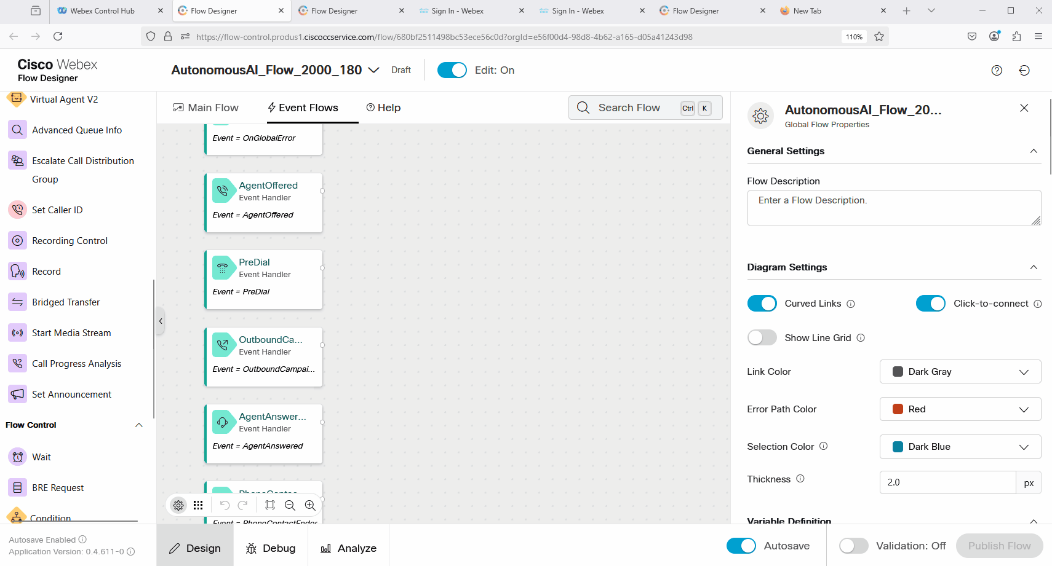
Task: Click the zoom in magnifier on canvas toolbar
Action: (x=310, y=505)
